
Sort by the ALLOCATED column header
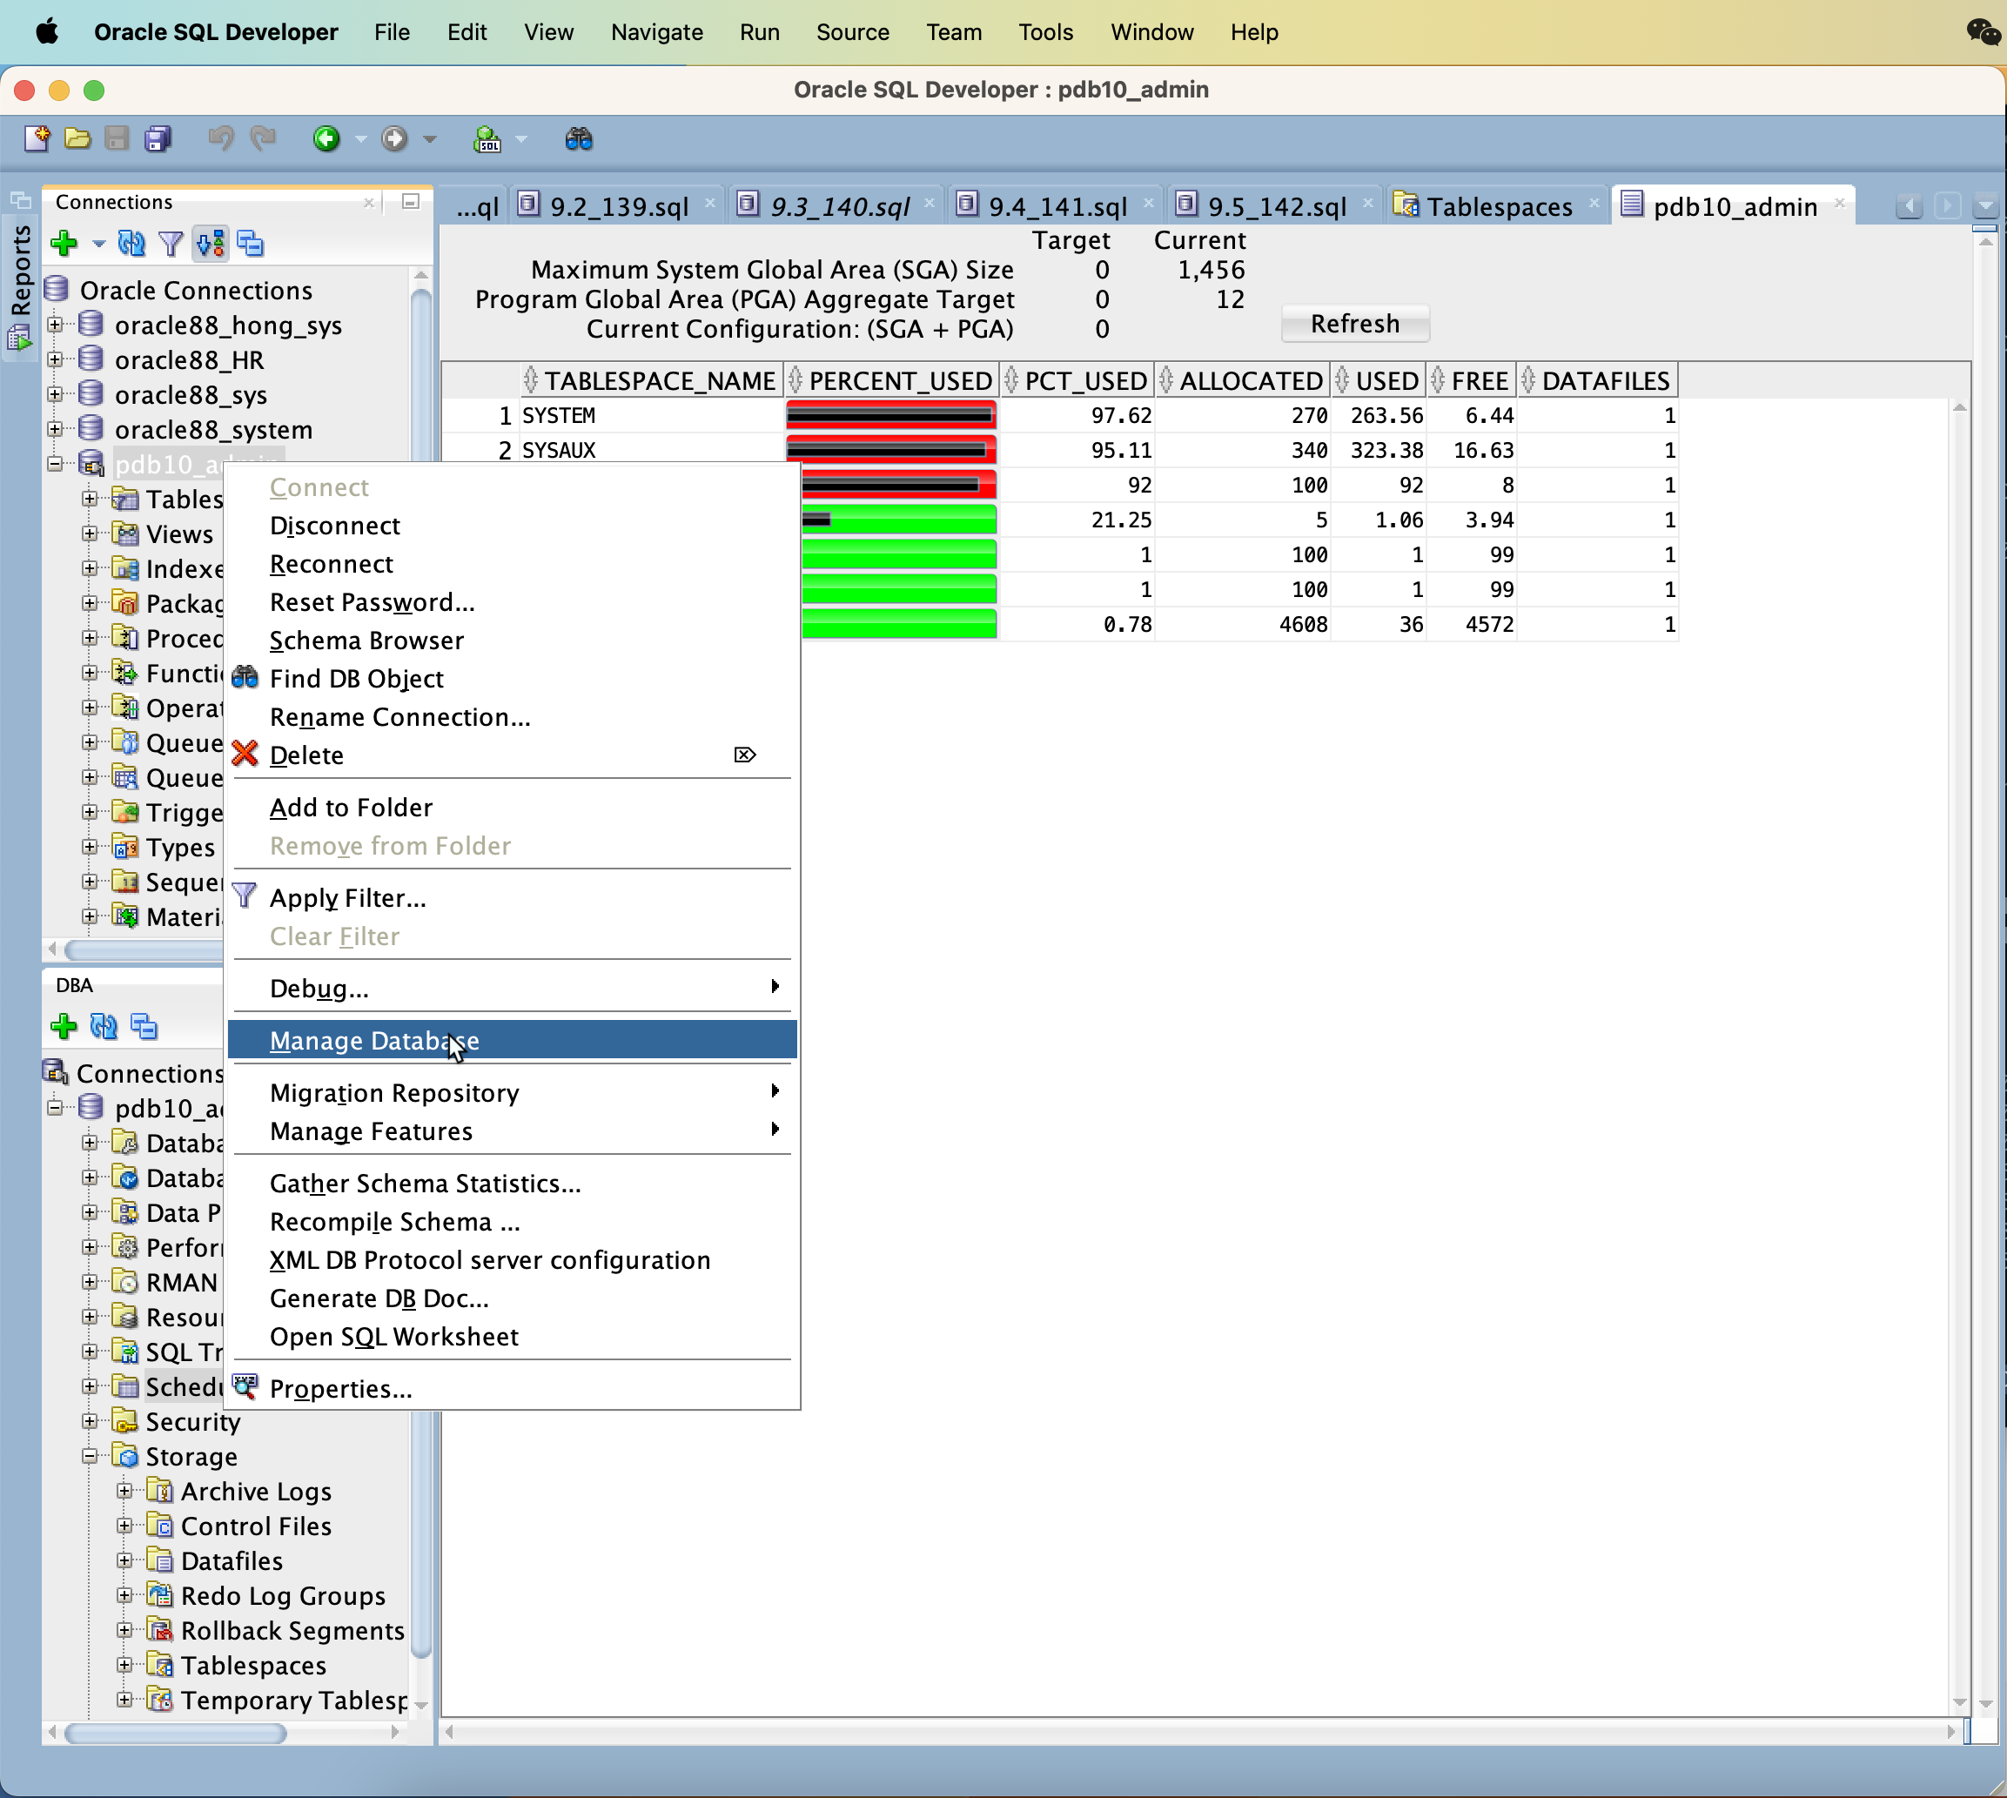click(x=1243, y=380)
